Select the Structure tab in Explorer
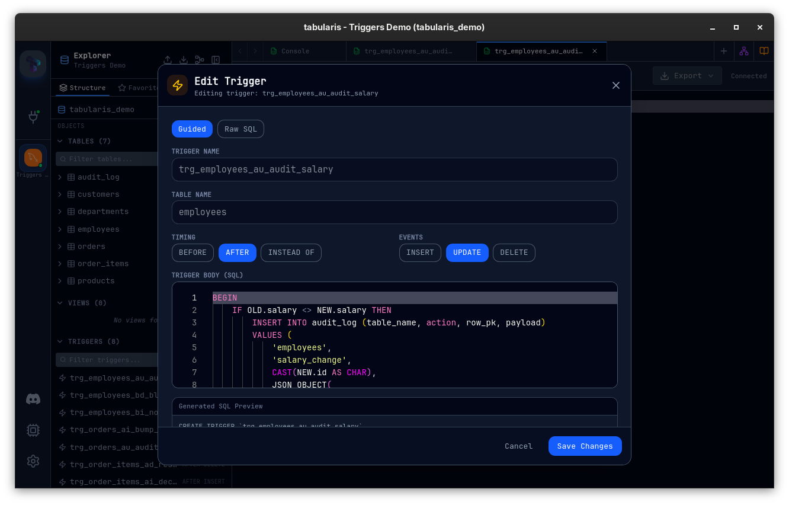 [82, 88]
